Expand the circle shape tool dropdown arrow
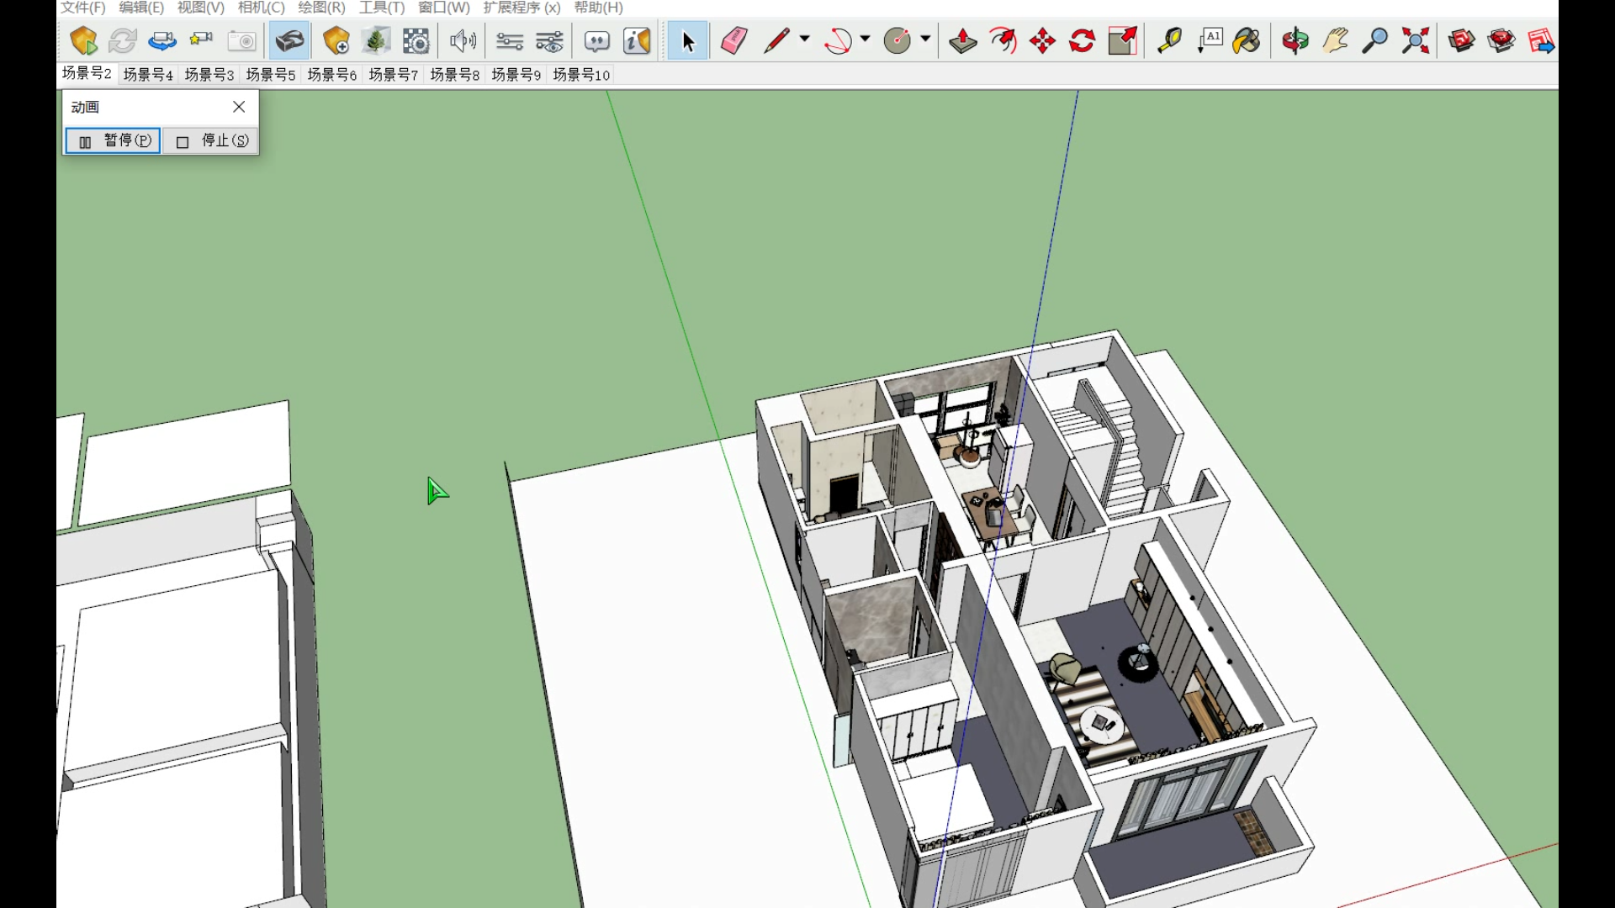Screen dimensions: 1615x908 [925, 39]
